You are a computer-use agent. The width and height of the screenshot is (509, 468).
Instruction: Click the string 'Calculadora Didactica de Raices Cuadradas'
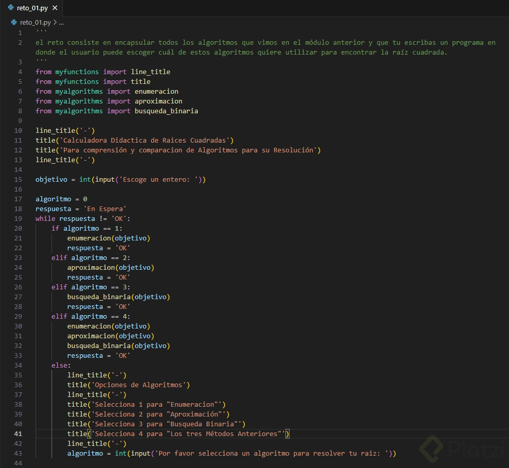[144, 140]
